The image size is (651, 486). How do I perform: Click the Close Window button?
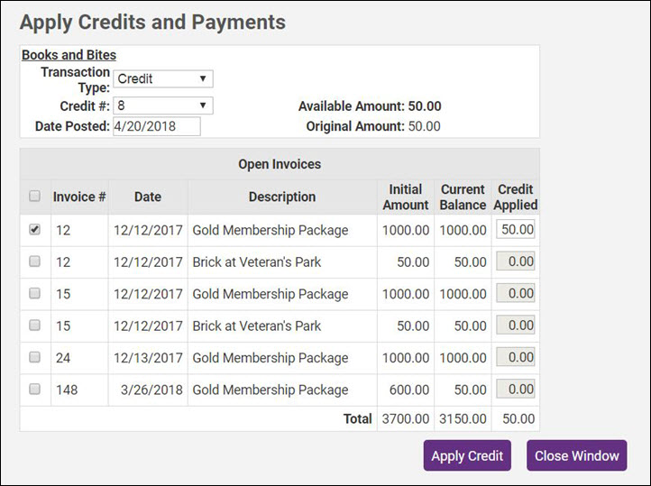click(576, 455)
